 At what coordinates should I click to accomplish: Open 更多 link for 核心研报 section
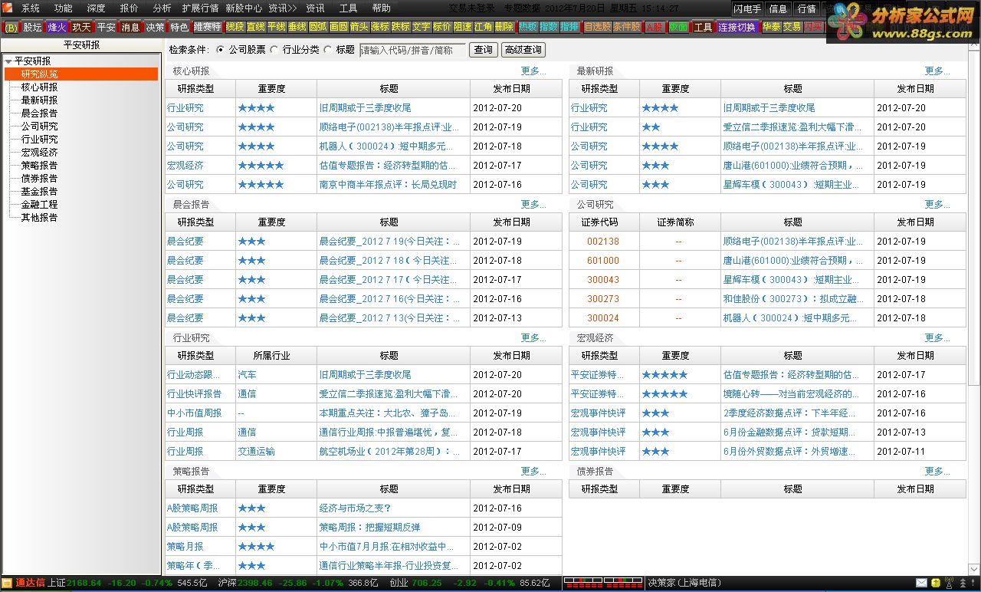[533, 71]
